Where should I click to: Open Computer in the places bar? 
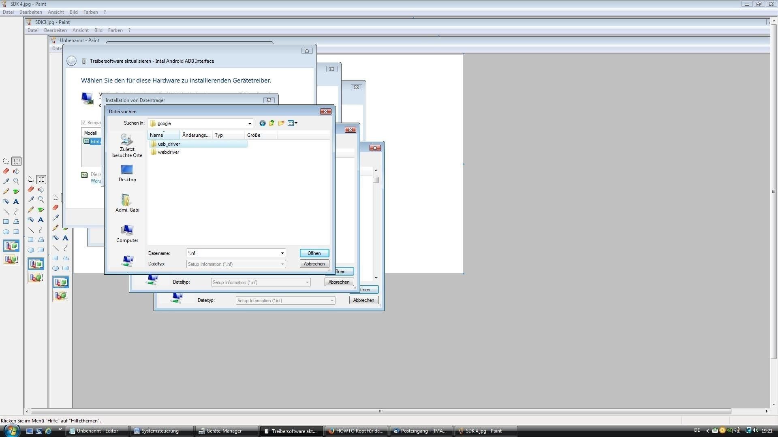[127, 233]
